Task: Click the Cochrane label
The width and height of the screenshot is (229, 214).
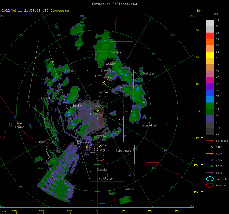Action: click(83, 142)
